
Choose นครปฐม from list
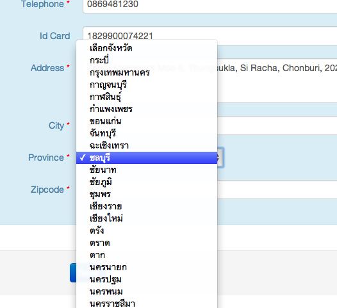pyautogui.click(x=147, y=280)
